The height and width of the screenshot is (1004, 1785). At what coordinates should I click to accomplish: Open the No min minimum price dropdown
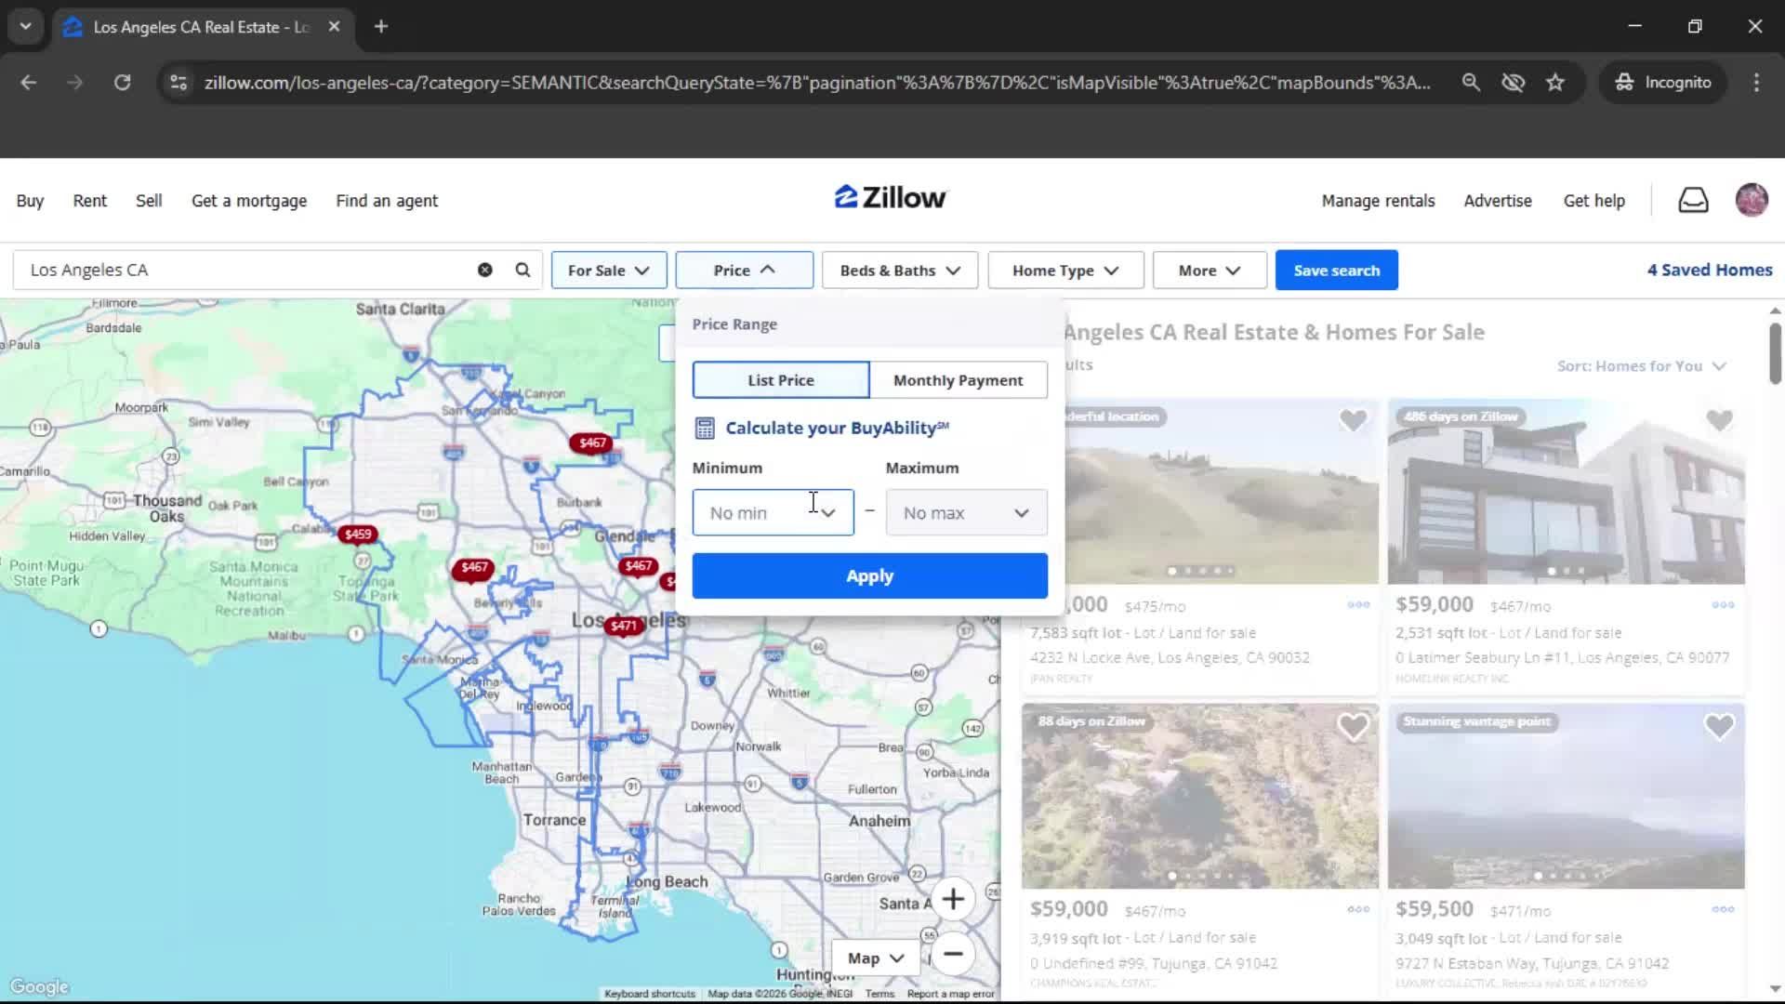(773, 512)
